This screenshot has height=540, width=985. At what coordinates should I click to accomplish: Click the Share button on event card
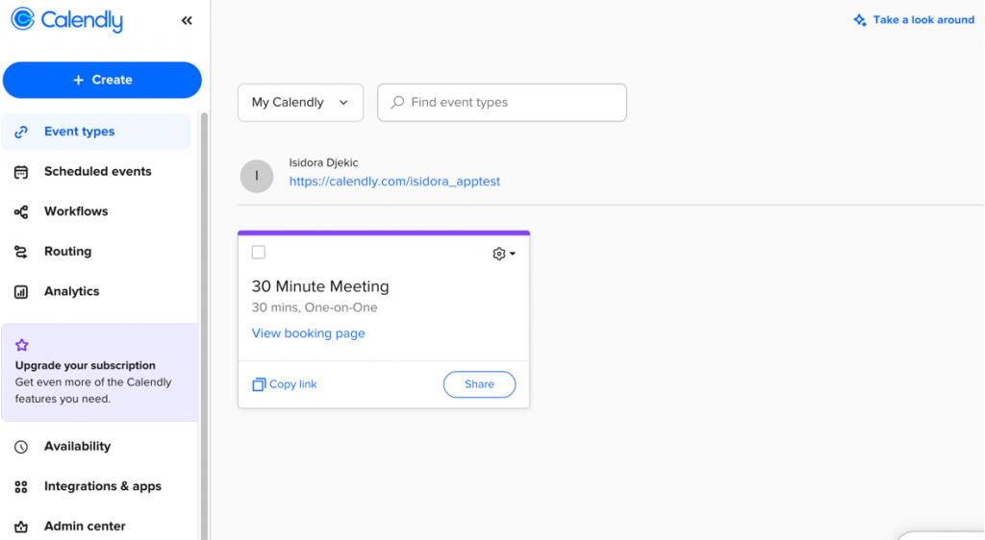(479, 384)
